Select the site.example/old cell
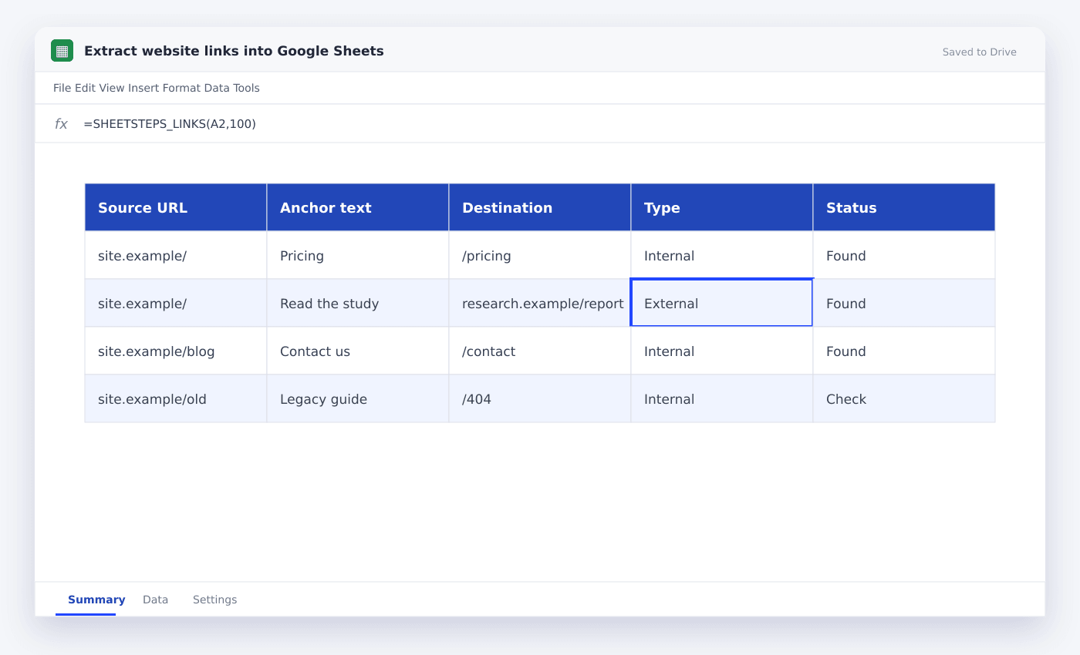The width and height of the screenshot is (1080, 655). coord(176,398)
